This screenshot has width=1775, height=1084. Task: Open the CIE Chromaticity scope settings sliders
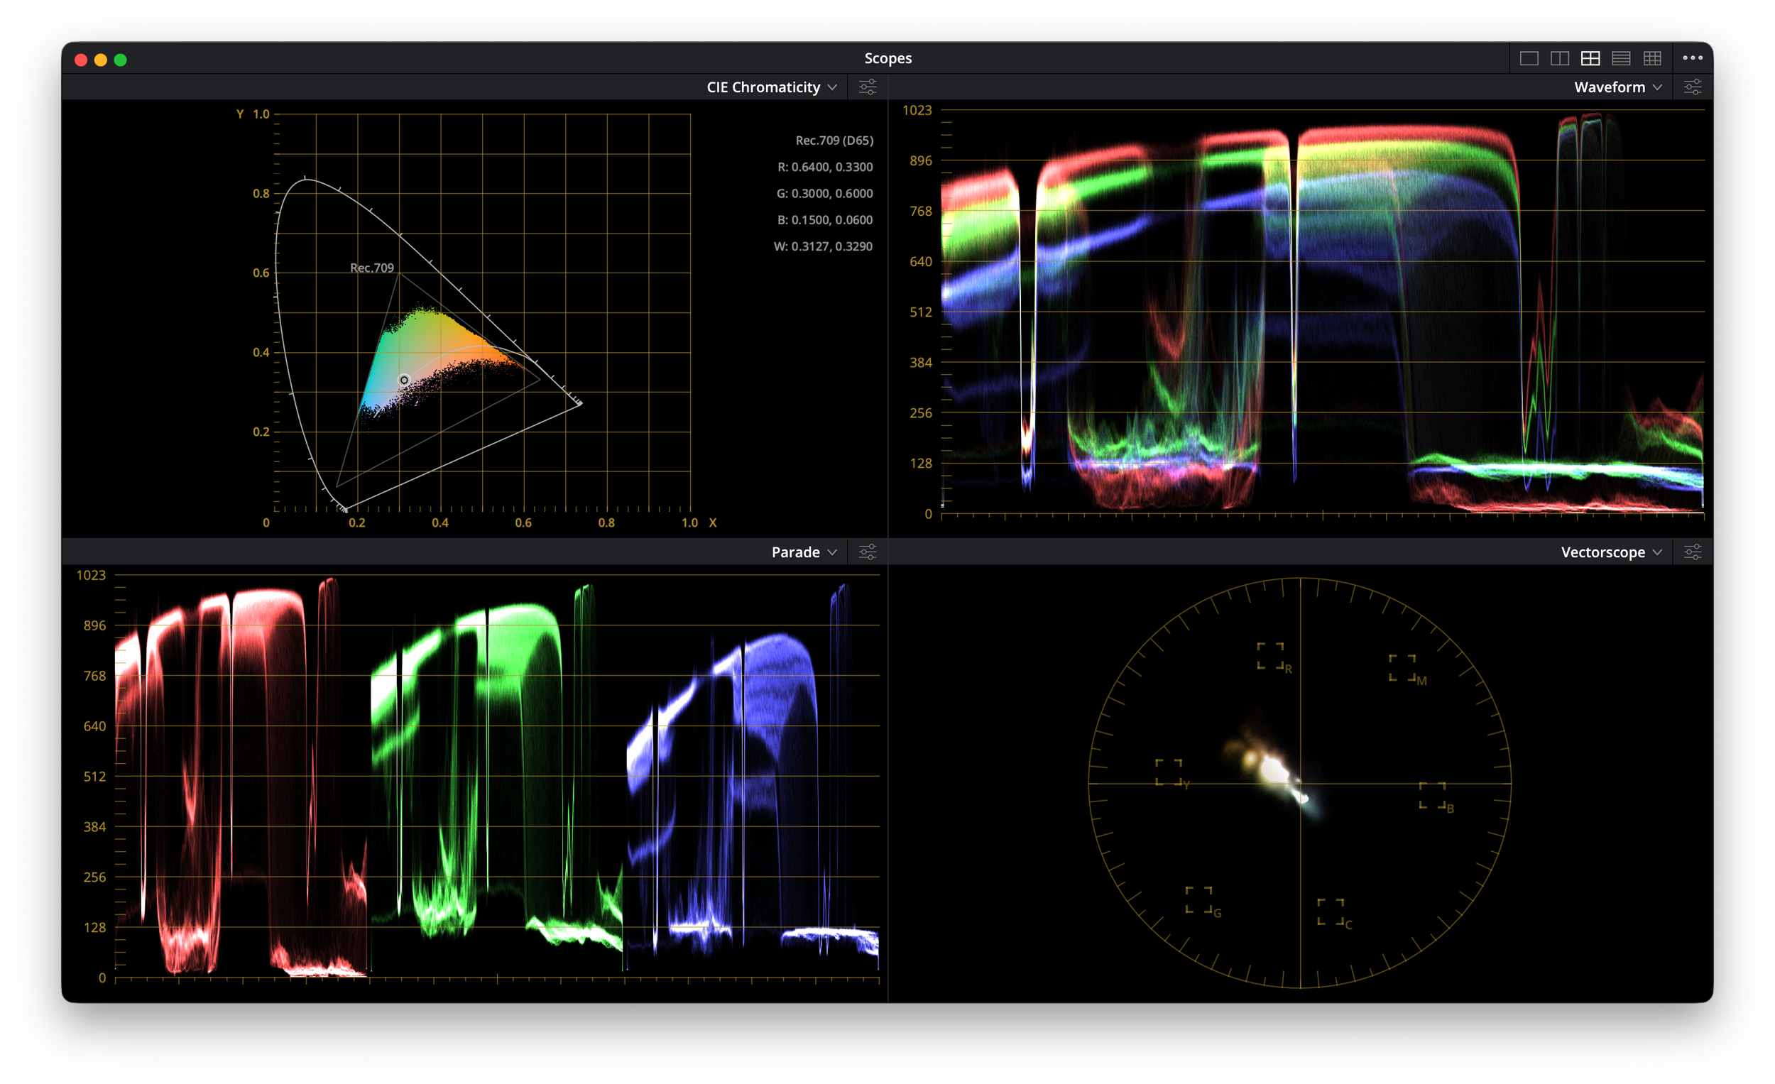tap(868, 87)
